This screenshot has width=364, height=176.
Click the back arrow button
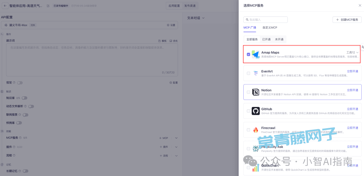tap(5, 6)
